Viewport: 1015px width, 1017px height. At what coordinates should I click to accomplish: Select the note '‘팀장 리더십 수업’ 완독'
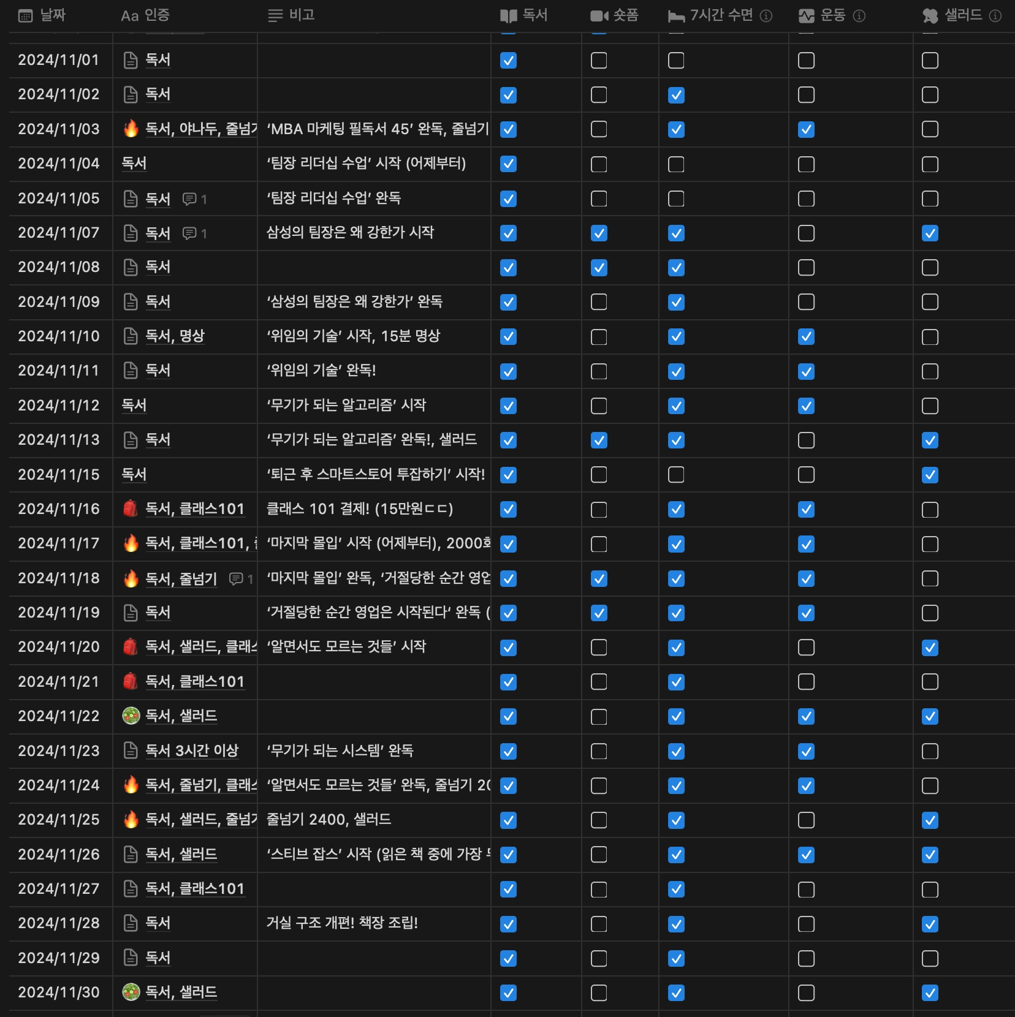coord(334,198)
